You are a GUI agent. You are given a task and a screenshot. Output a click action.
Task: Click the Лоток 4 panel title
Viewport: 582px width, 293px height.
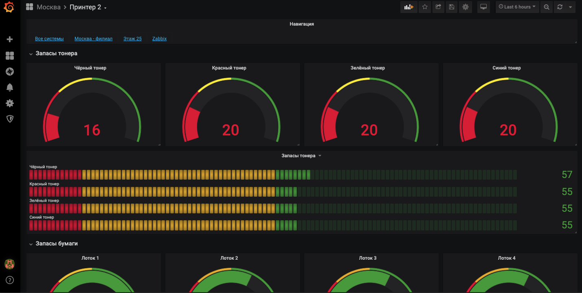(507, 258)
